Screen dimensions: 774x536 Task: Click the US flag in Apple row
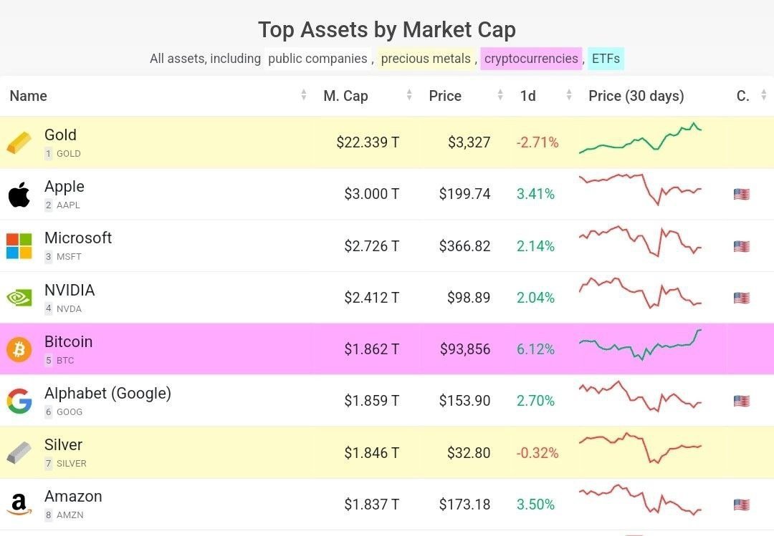[x=742, y=194]
